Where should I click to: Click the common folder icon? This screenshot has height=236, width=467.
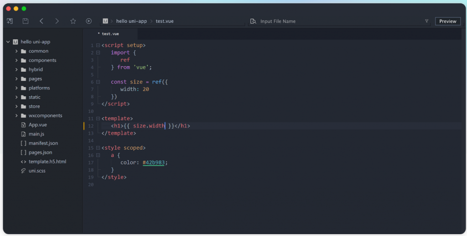coord(24,51)
